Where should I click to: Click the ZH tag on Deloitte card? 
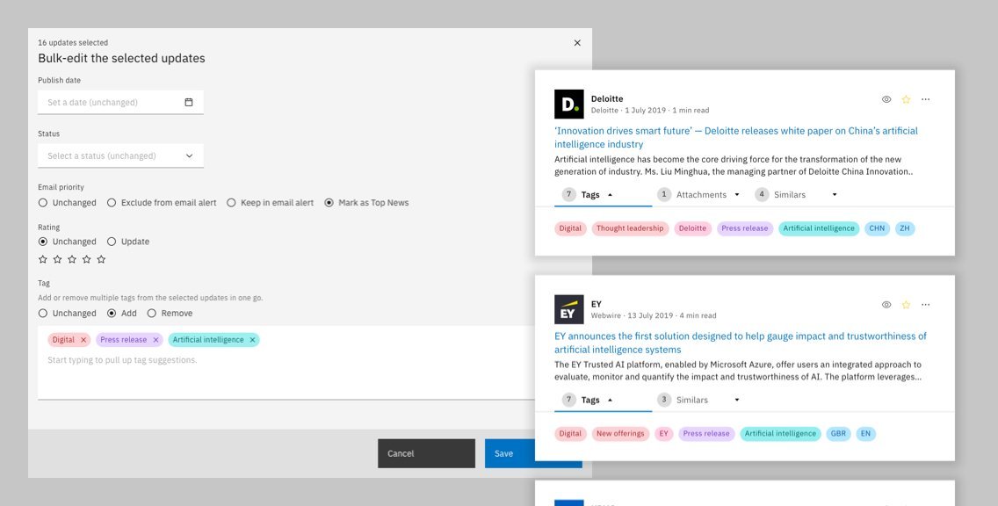[905, 228]
